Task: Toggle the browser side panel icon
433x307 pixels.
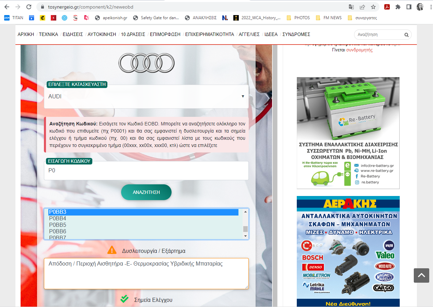Action: [x=409, y=7]
